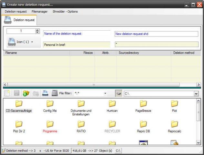This screenshot has width=204, height=155.
Task: Click the Personal In brief input field
Action: [x=157, y=44]
